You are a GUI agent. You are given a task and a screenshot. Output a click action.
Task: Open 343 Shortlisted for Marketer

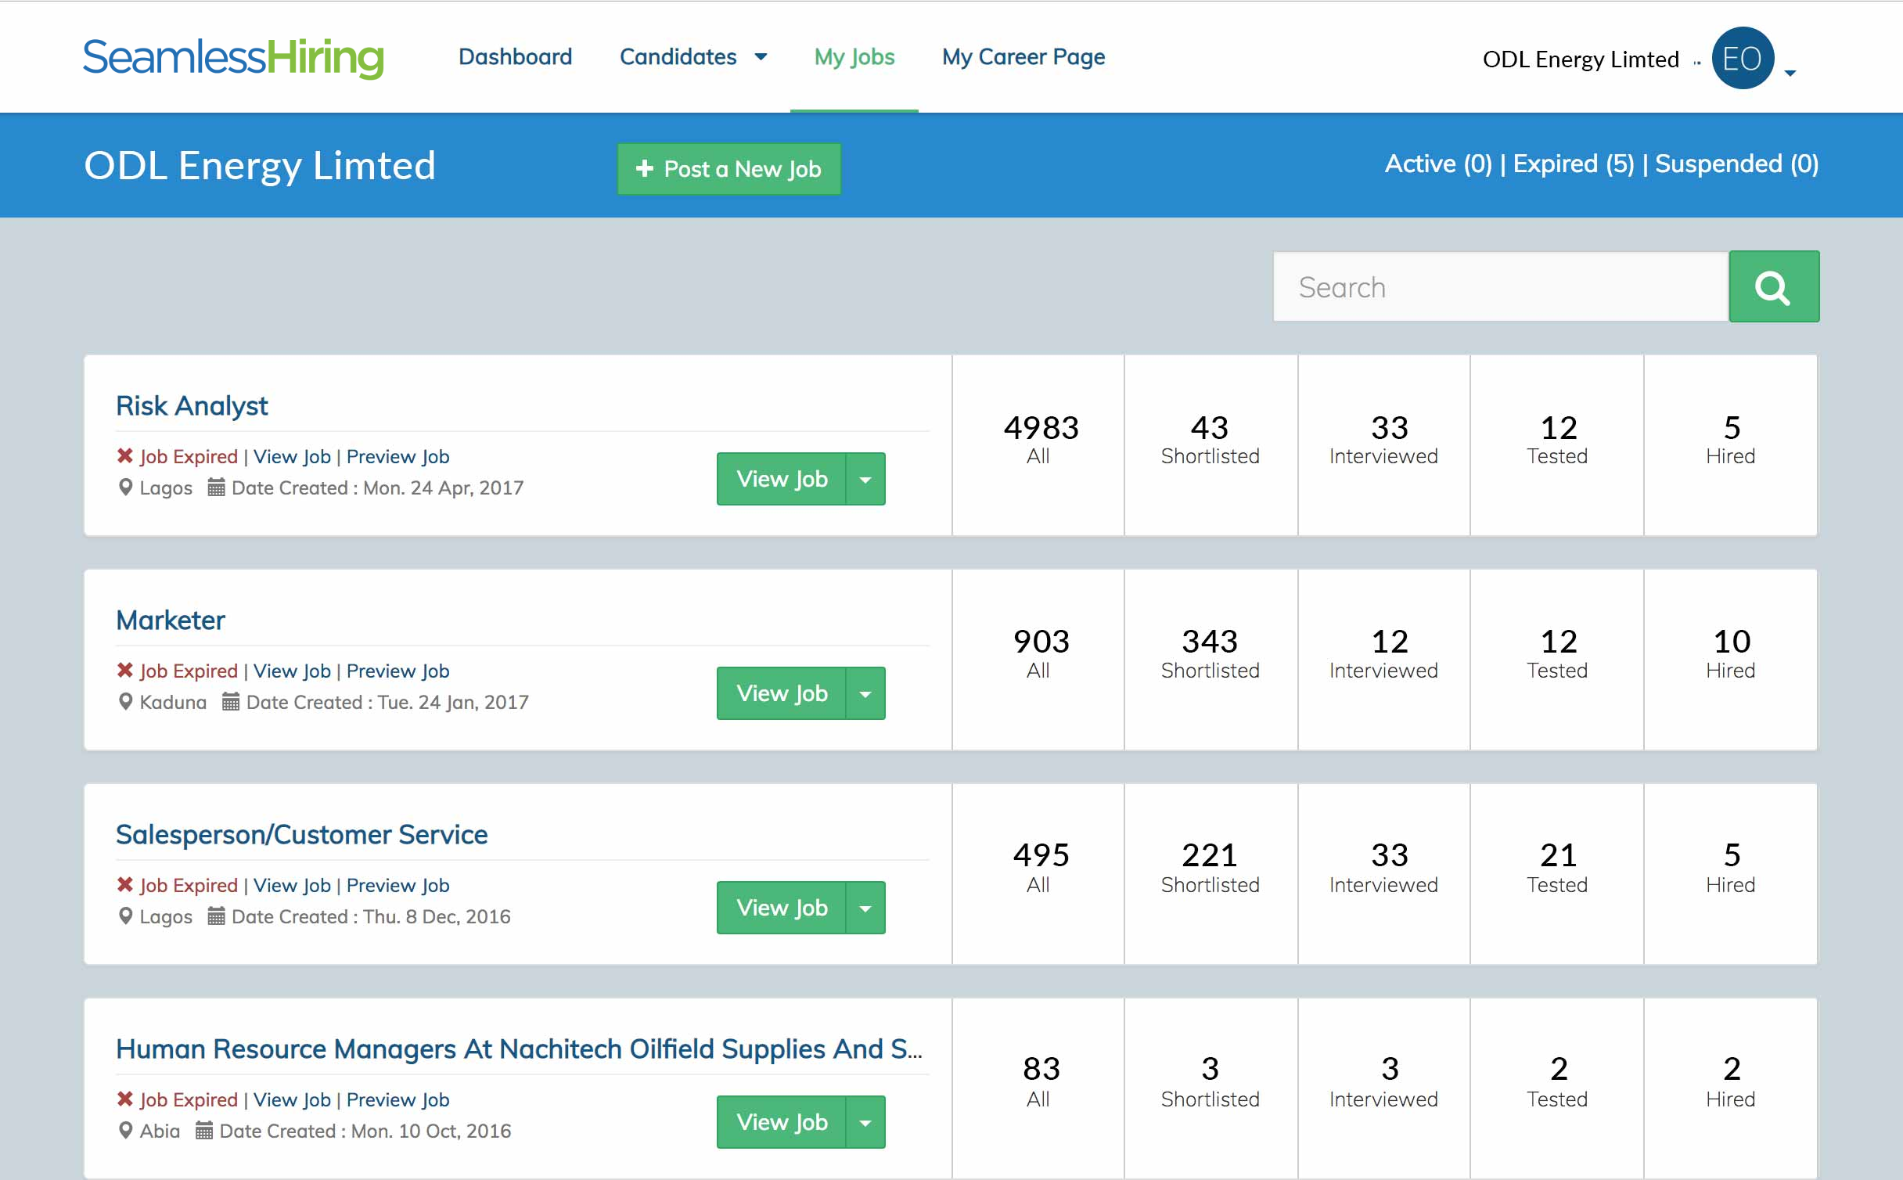click(x=1210, y=654)
